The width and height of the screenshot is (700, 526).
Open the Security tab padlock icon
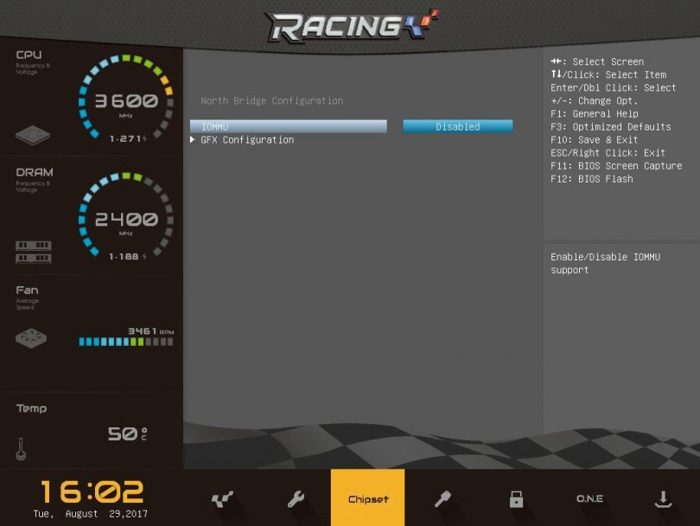[516, 499]
